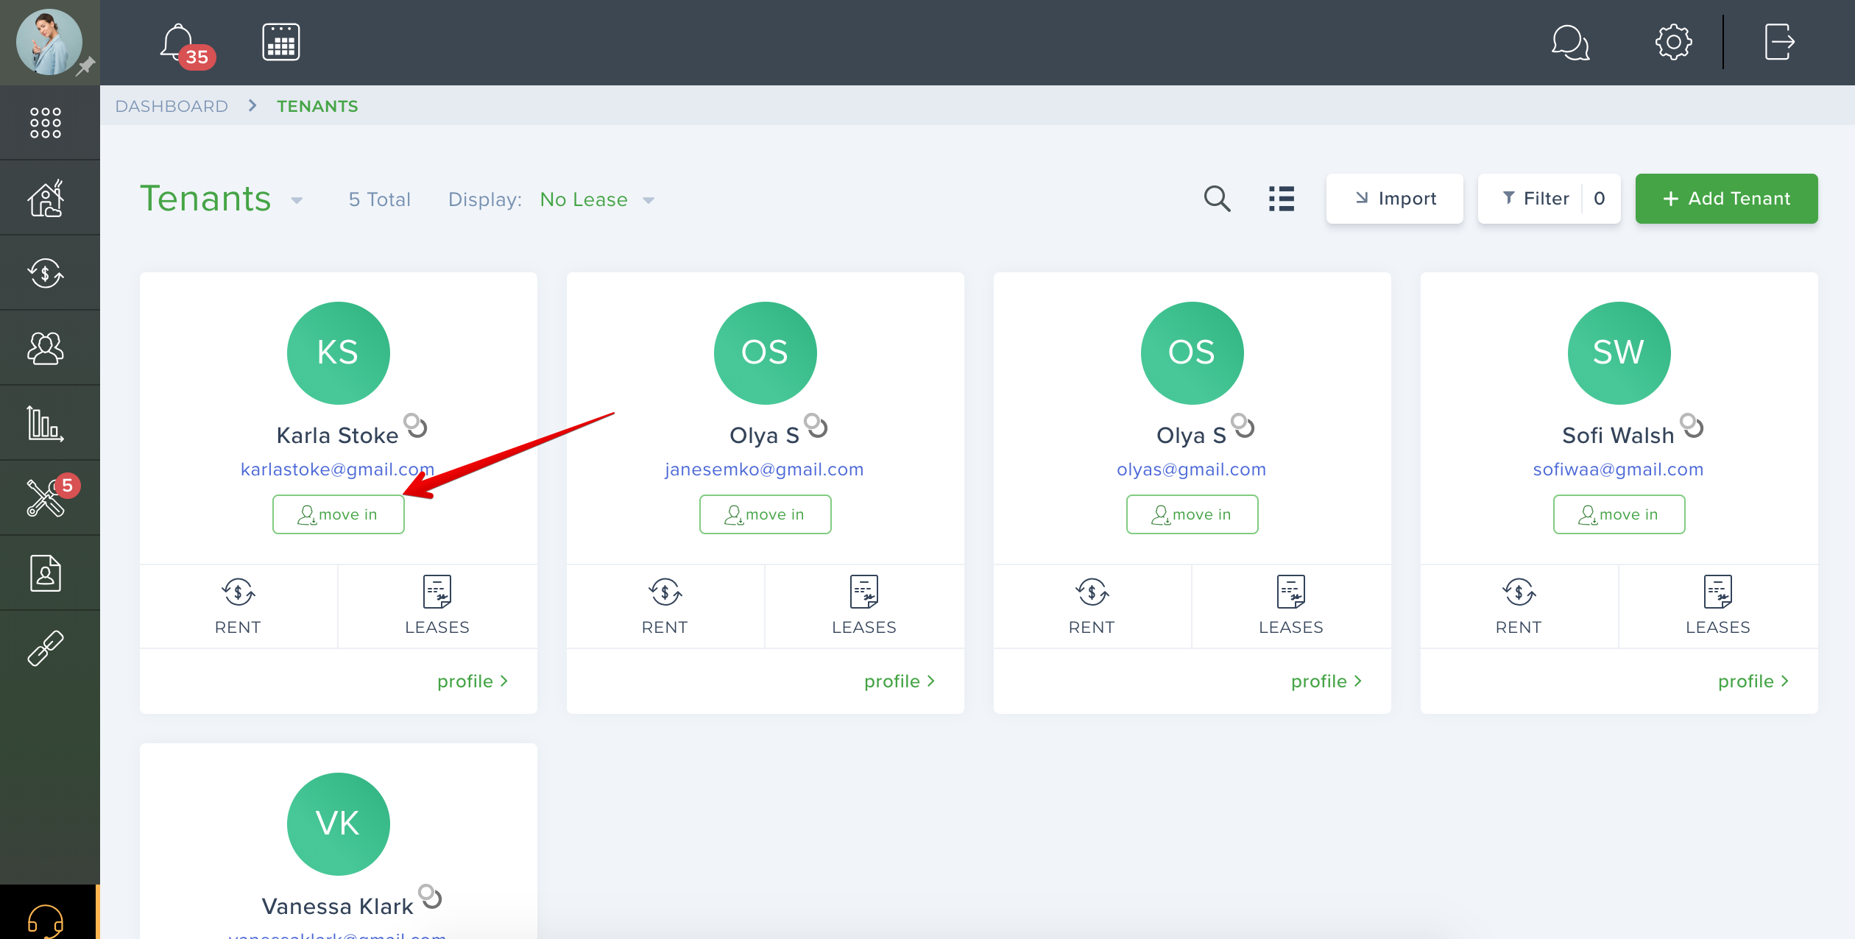Open the calendar icon in top bar
This screenshot has height=939, width=1855.
click(281, 42)
